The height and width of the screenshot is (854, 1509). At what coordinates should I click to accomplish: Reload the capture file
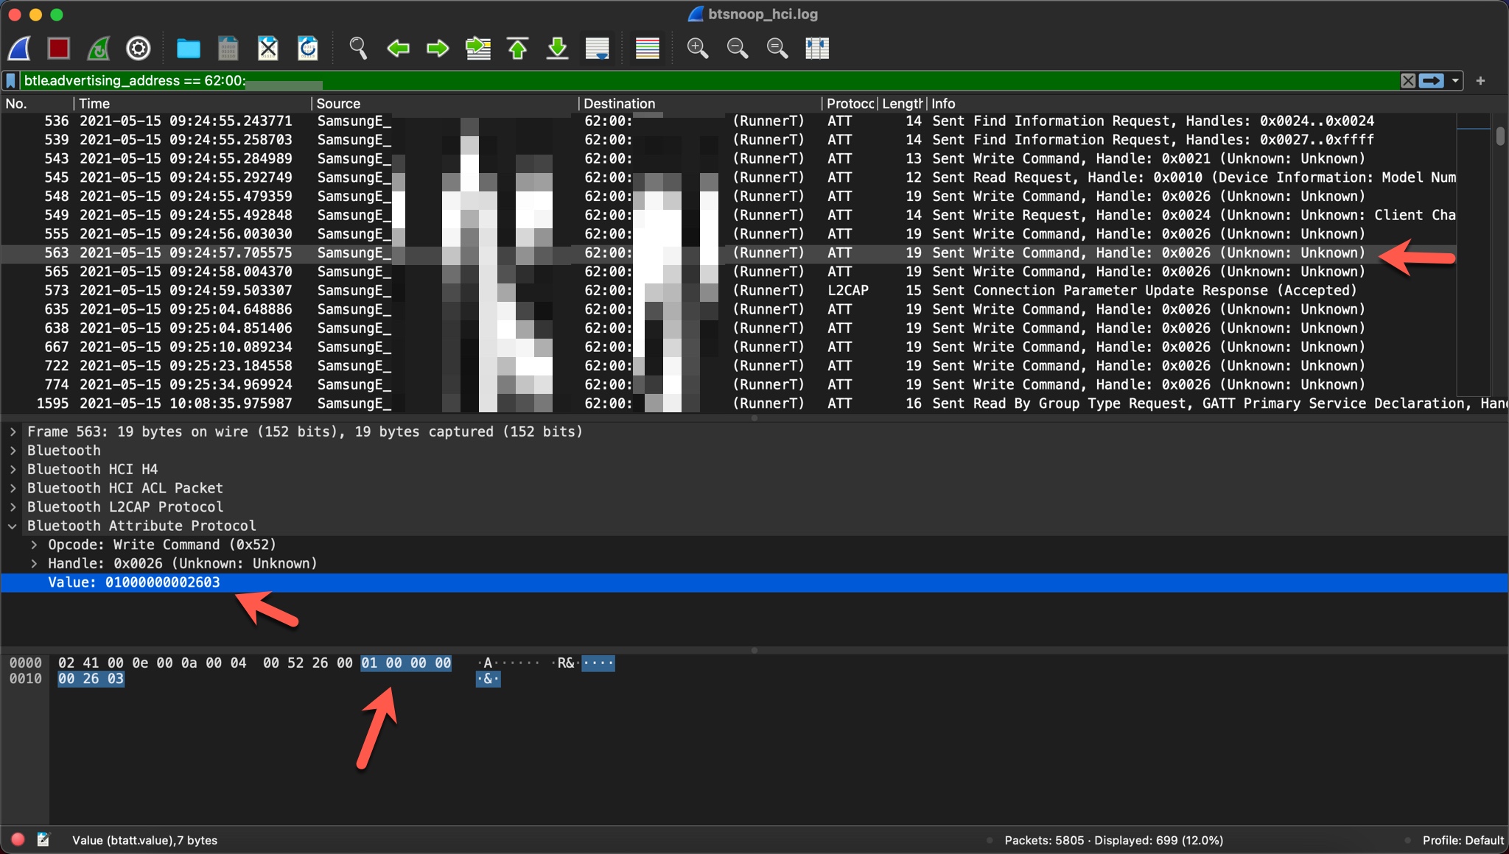click(308, 49)
